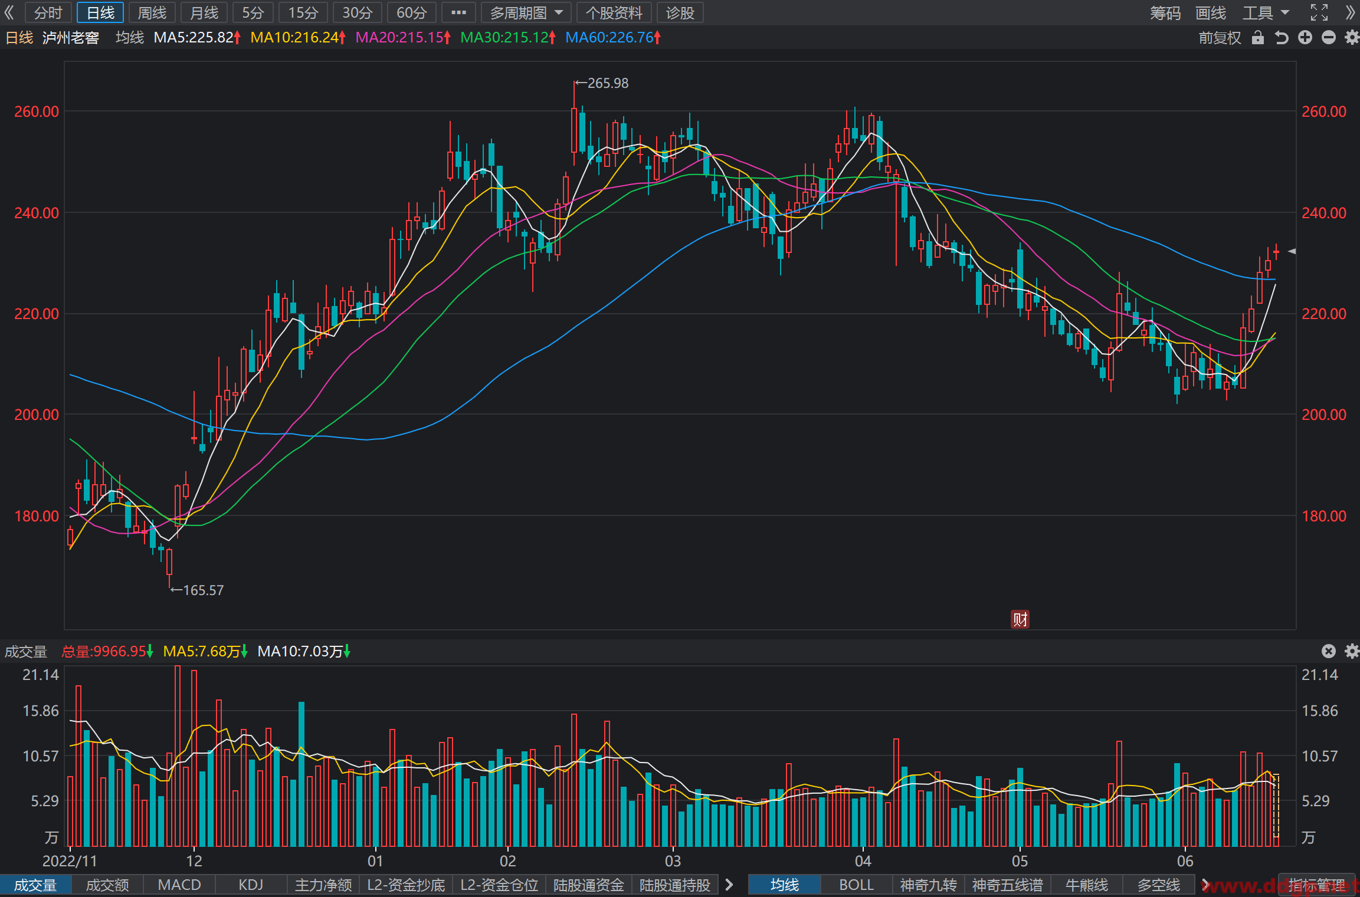Click MA60:226.76 moving average label
1360x897 pixels.
(x=613, y=38)
